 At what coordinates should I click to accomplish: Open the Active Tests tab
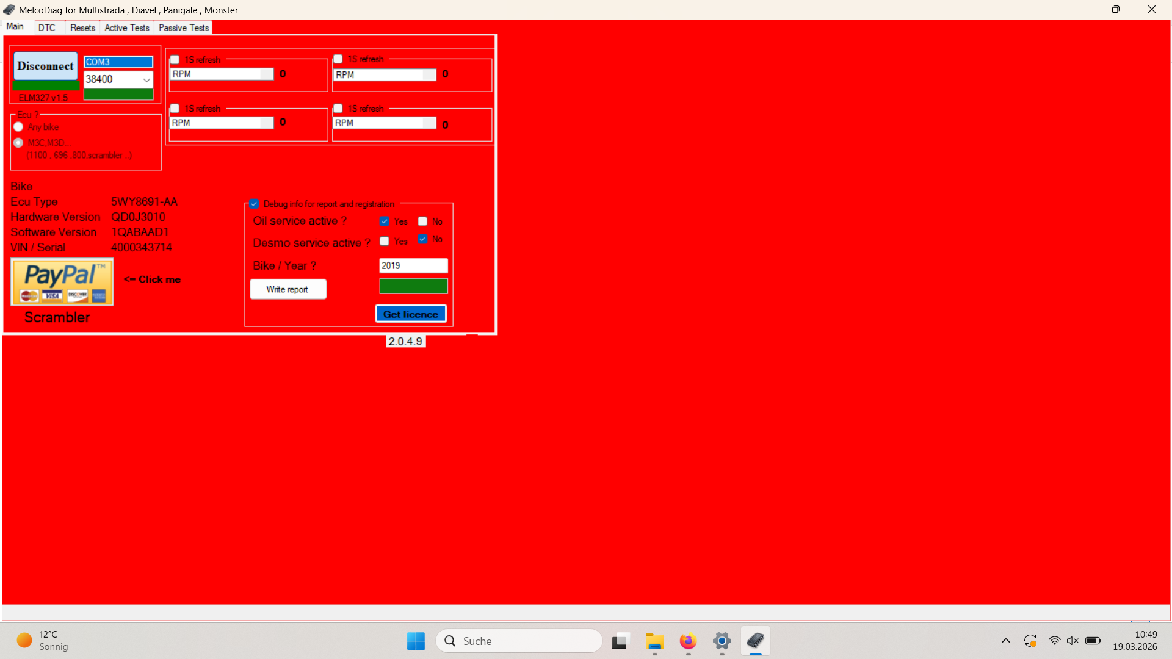(126, 27)
